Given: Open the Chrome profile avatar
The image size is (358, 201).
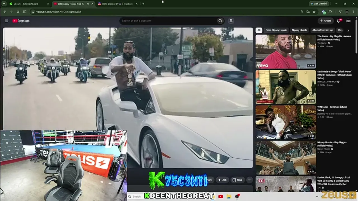Looking at the screenshot, I should pyautogui.click(x=347, y=12).
